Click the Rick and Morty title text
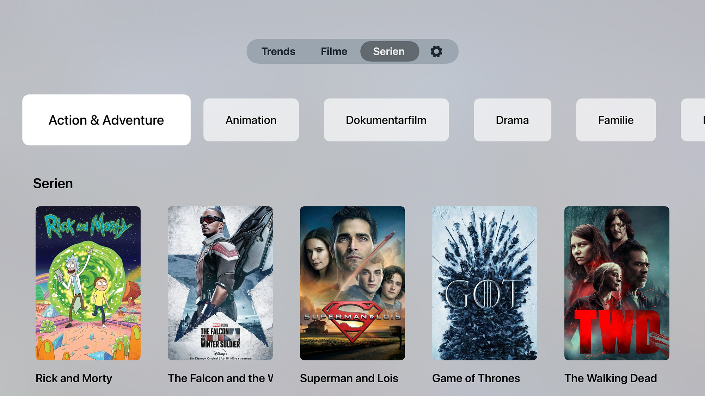Image resolution: width=705 pixels, height=396 pixels. pyautogui.click(x=74, y=378)
